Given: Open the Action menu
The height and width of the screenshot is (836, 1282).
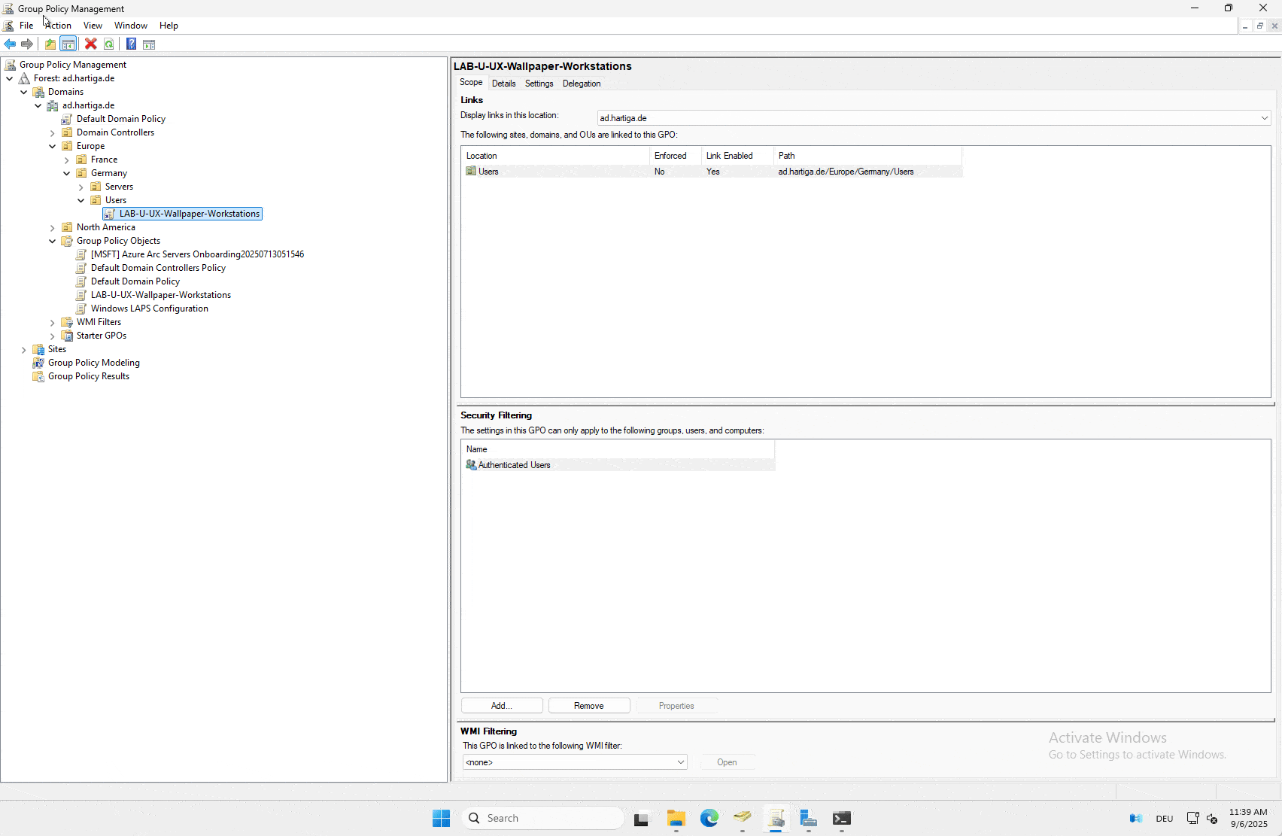Looking at the screenshot, I should pyautogui.click(x=58, y=25).
